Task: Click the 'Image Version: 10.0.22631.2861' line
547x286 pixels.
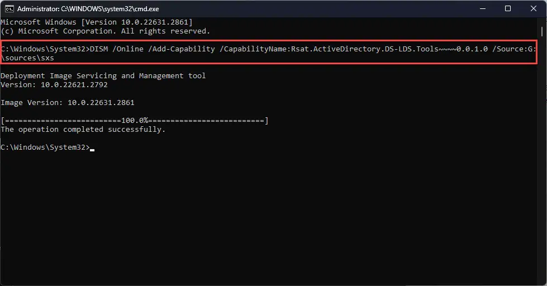Action: pyautogui.click(x=68, y=103)
